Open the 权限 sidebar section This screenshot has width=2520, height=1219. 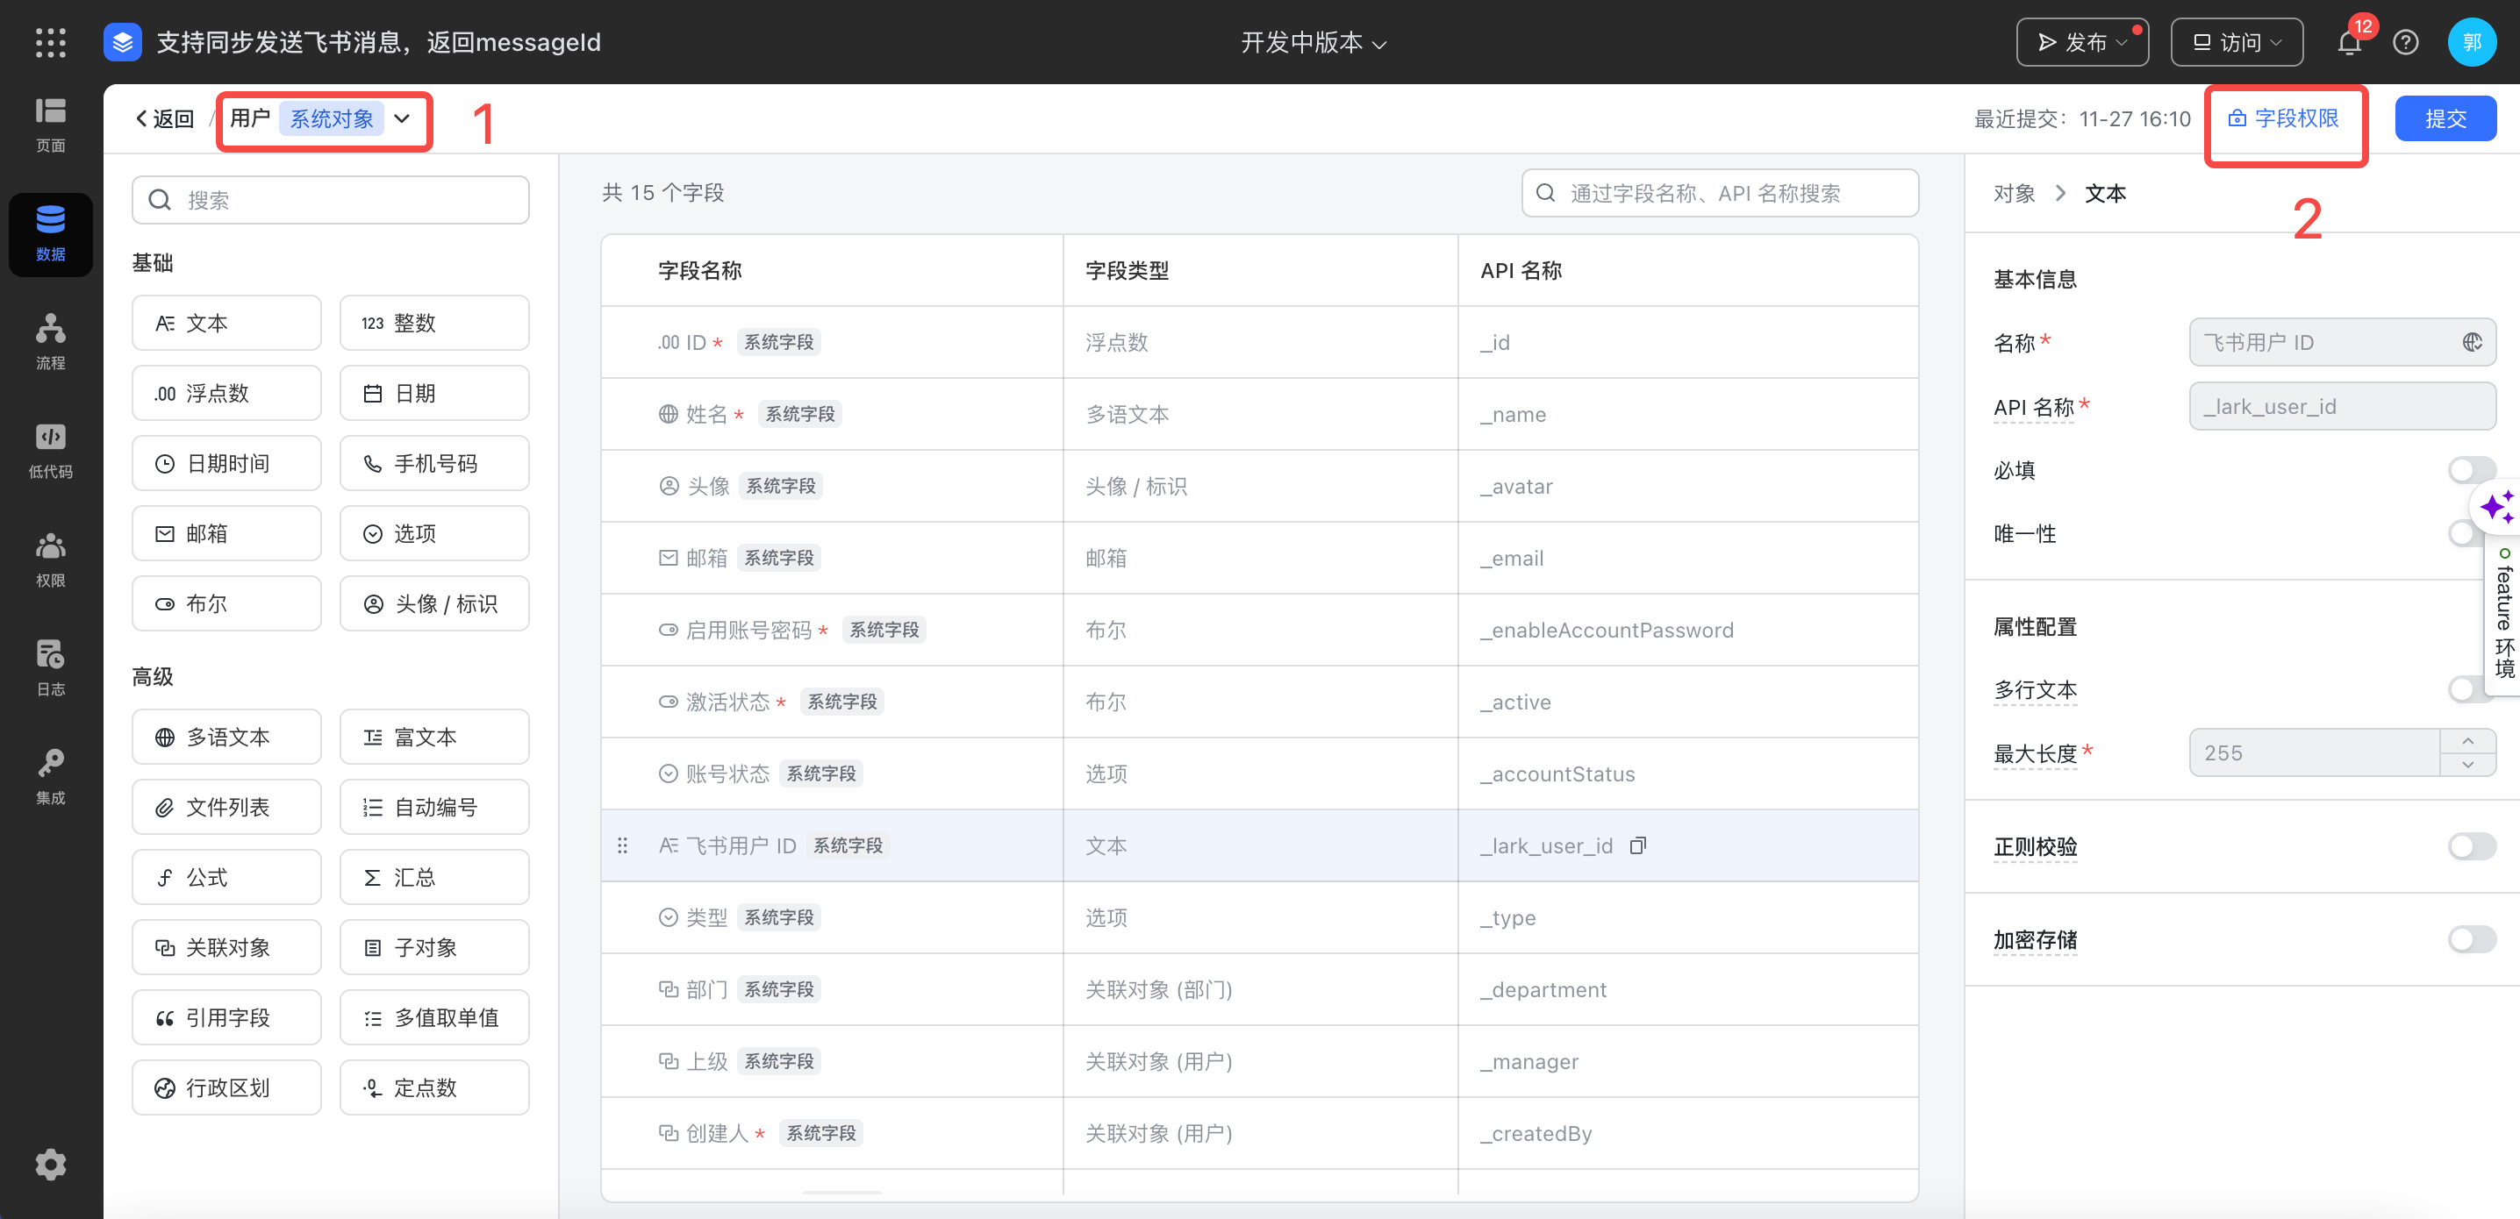click(x=51, y=560)
